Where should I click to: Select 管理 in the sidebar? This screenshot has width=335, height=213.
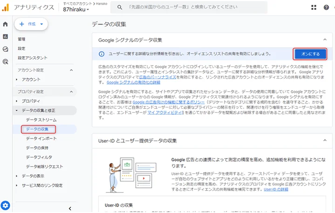pos(21,39)
